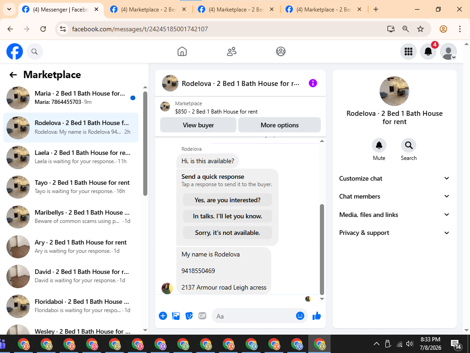Open Ary's conversation in the list
The image size is (470, 353).
click(71, 246)
